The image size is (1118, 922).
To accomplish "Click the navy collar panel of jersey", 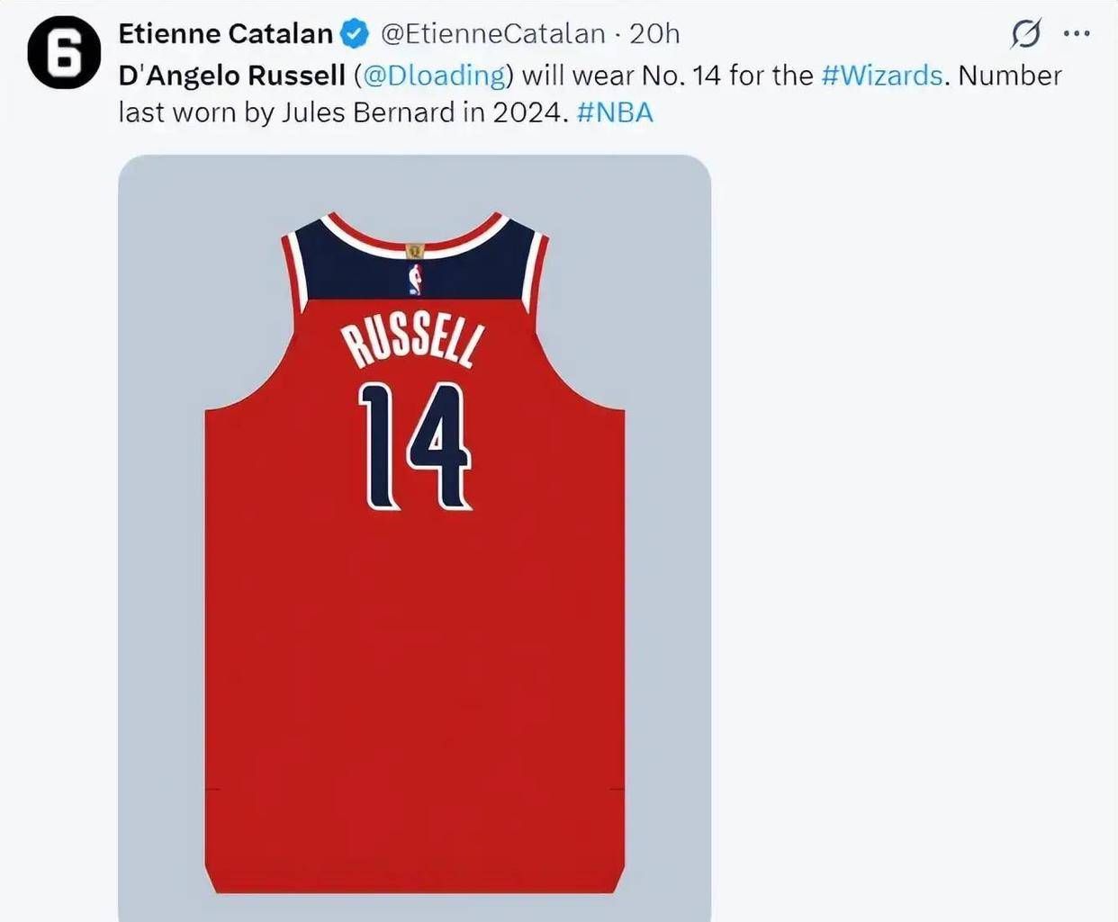I will 360,270.
